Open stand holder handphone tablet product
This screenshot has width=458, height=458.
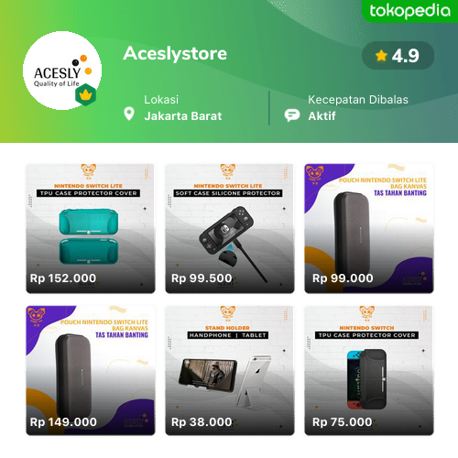[230, 370]
